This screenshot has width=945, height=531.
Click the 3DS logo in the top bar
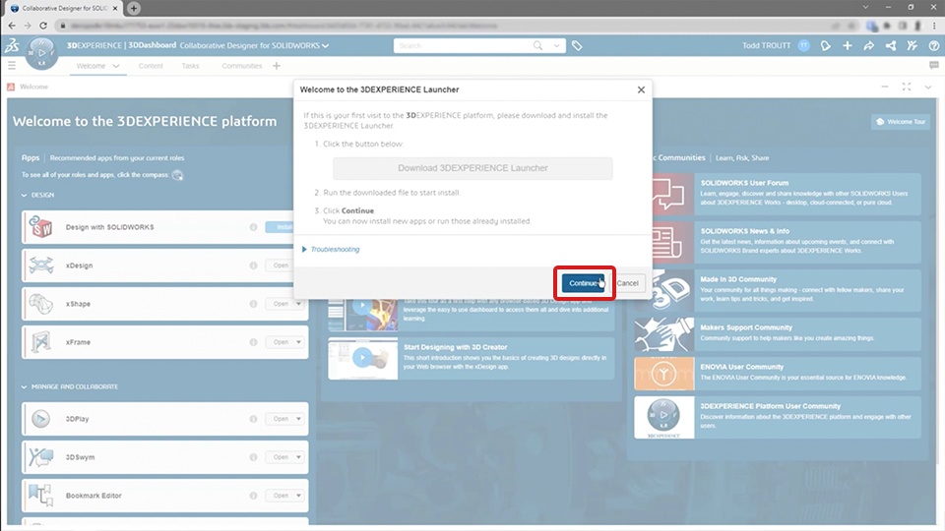tap(12, 46)
